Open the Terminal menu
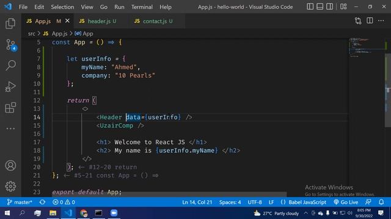 click(142, 7)
